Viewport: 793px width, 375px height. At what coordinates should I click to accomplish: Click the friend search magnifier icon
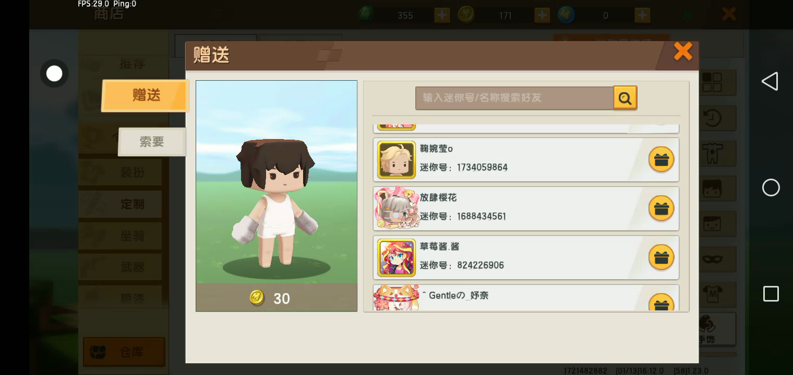[x=625, y=97]
